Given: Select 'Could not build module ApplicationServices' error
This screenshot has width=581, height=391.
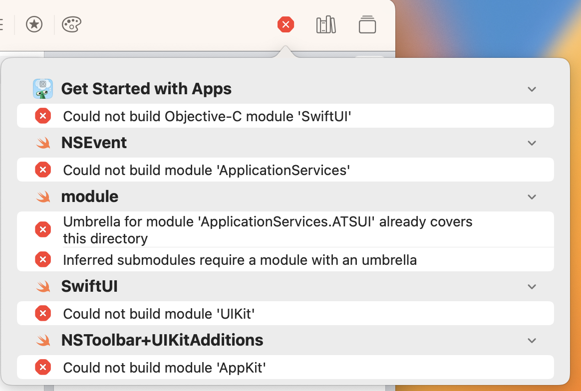Looking at the screenshot, I should 286,170.
